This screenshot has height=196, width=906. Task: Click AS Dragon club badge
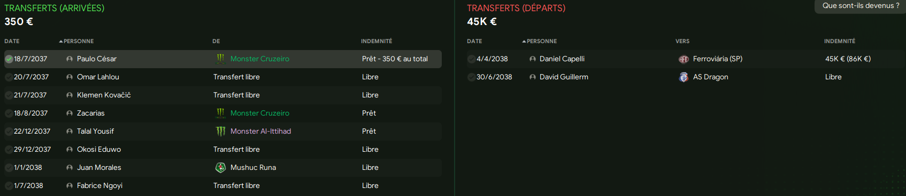click(x=684, y=77)
